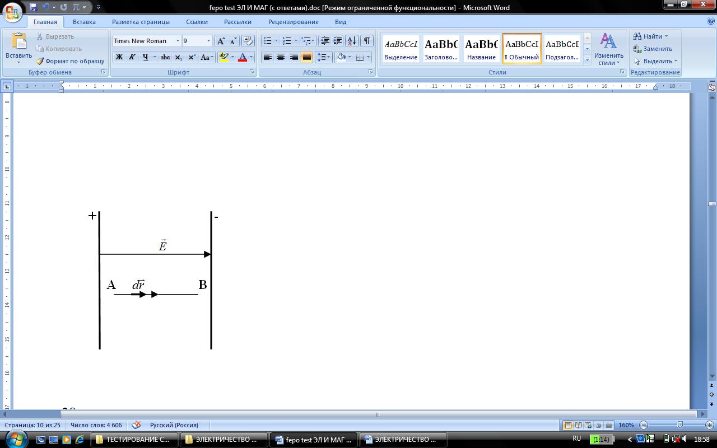Save document via quick access toolbar
Image resolution: width=717 pixels, height=448 pixels.
click(x=34, y=7)
